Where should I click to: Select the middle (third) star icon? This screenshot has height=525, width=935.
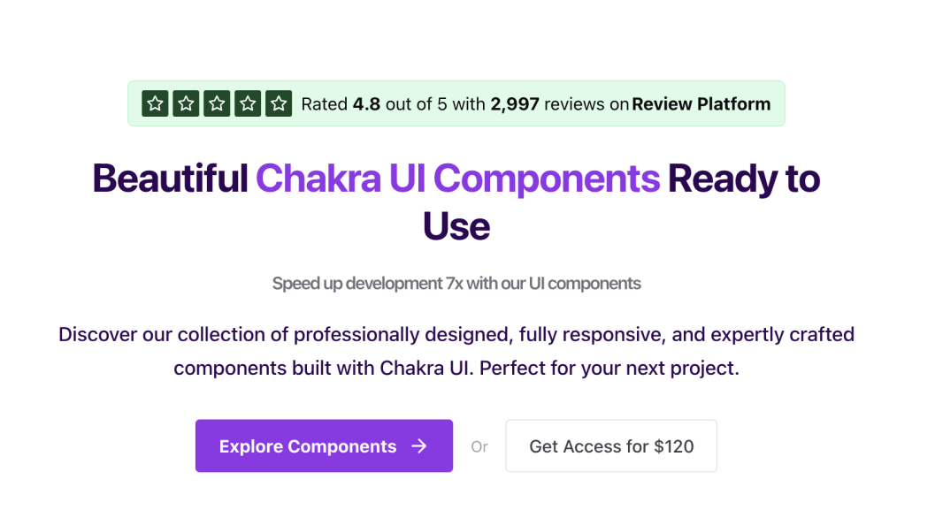click(218, 103)
